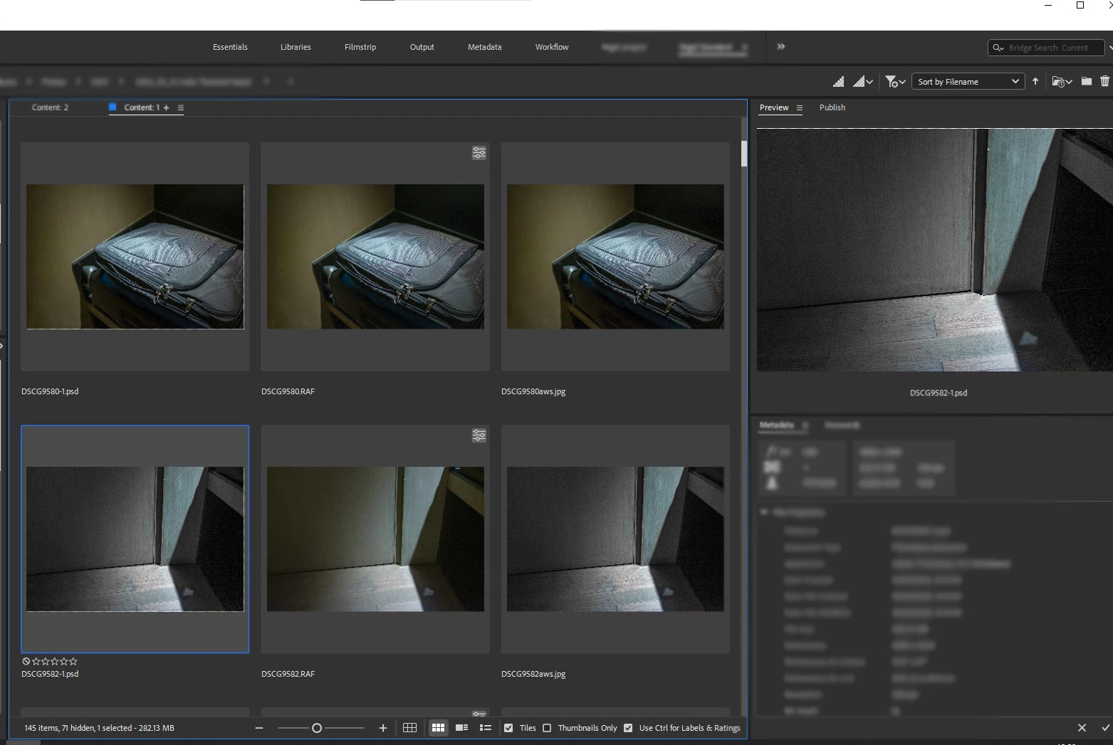Open the Output workspace

tap(422, 47)
